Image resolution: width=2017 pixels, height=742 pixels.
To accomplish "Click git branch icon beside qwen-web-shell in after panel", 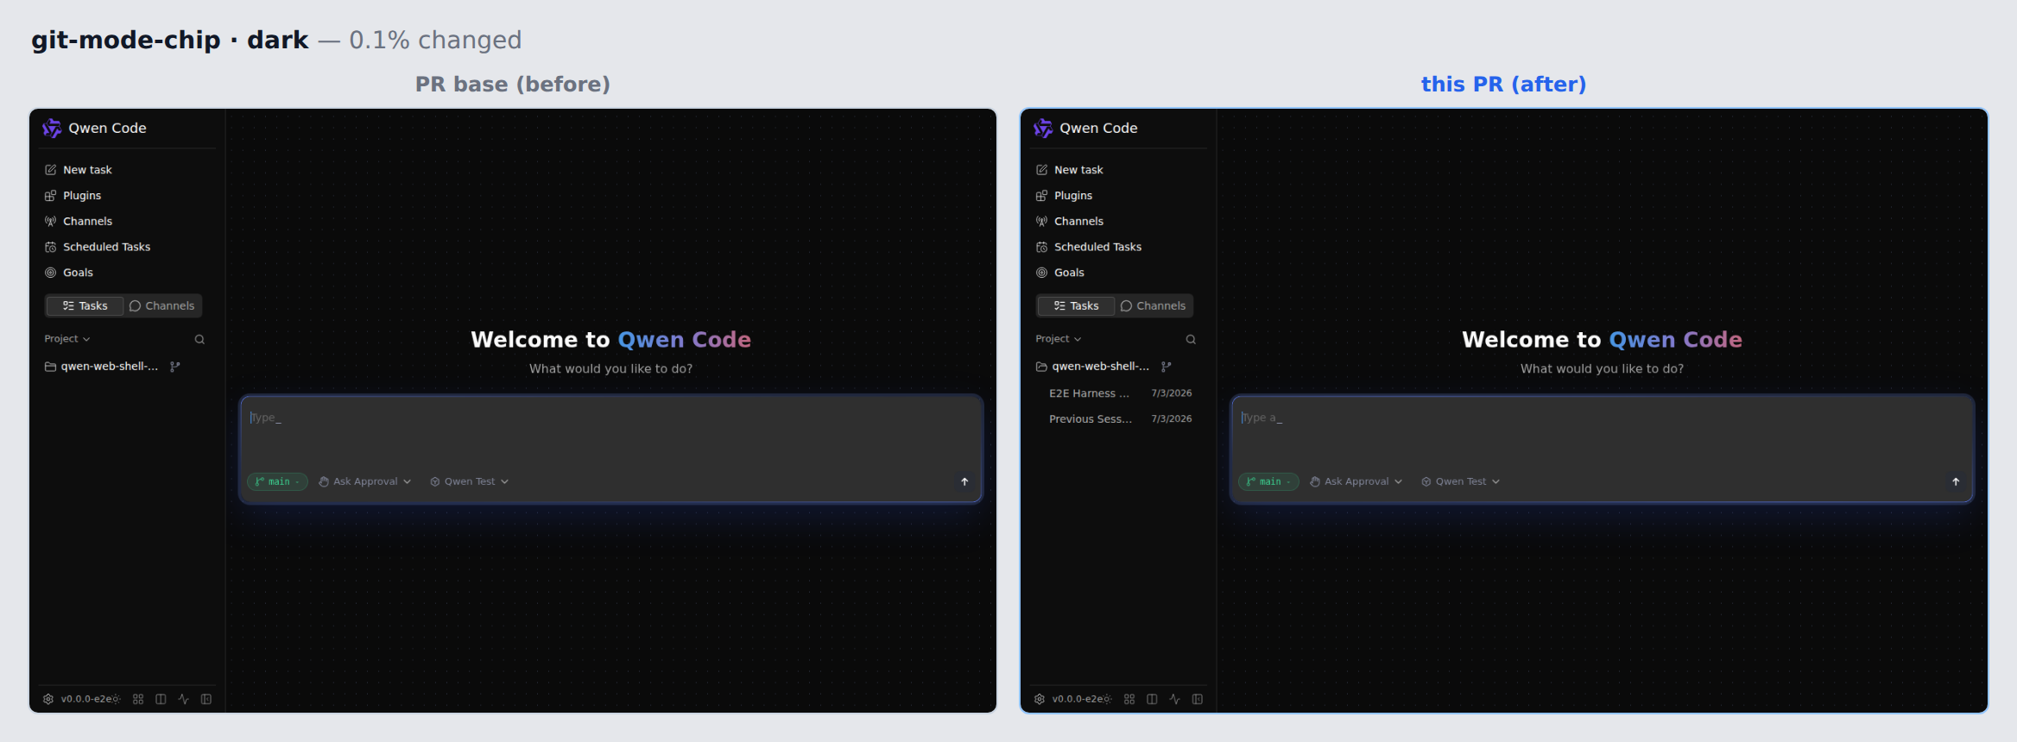I will (1167, 367).
